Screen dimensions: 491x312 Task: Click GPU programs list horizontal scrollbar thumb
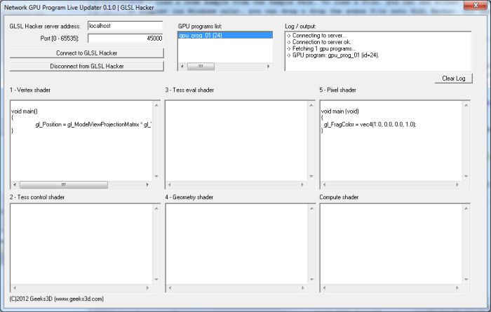tap(201, 67)
